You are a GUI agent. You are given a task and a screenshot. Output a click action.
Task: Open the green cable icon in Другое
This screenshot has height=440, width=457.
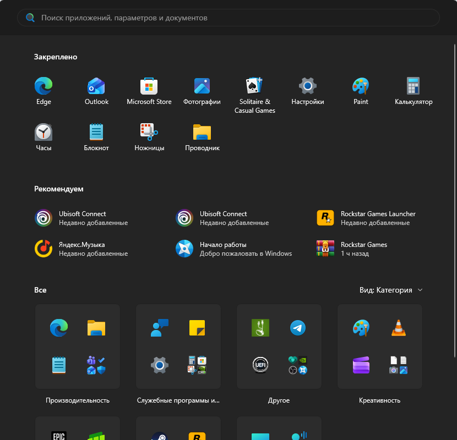point(260,328)
